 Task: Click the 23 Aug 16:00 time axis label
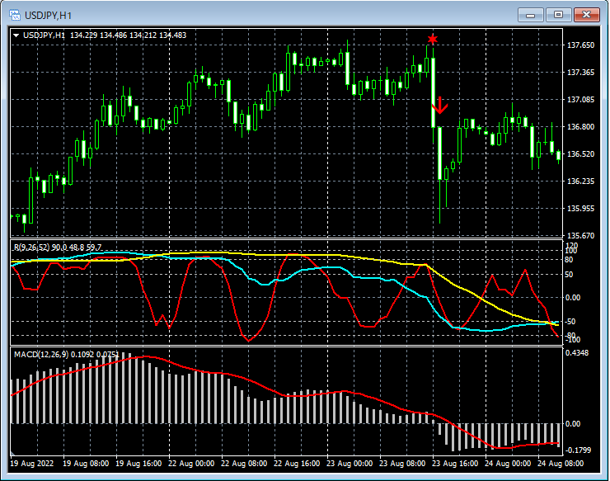454,464
